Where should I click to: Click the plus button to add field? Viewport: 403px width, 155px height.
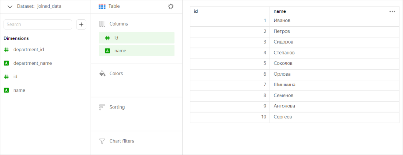[x=81, y=24]
